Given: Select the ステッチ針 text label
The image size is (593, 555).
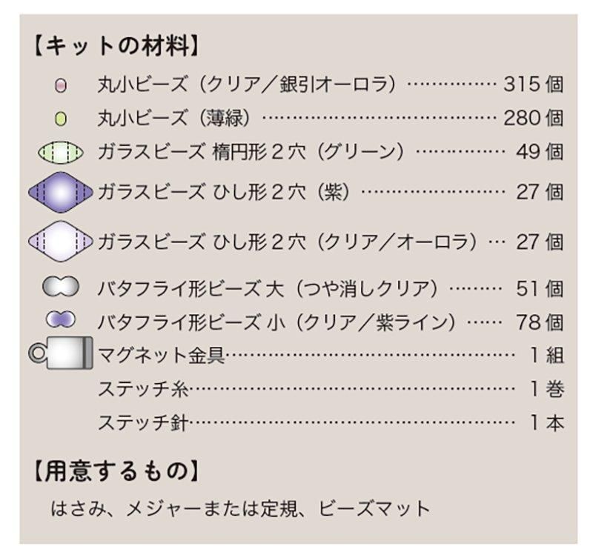Looking at the screenshot, I should coord(144,422).
